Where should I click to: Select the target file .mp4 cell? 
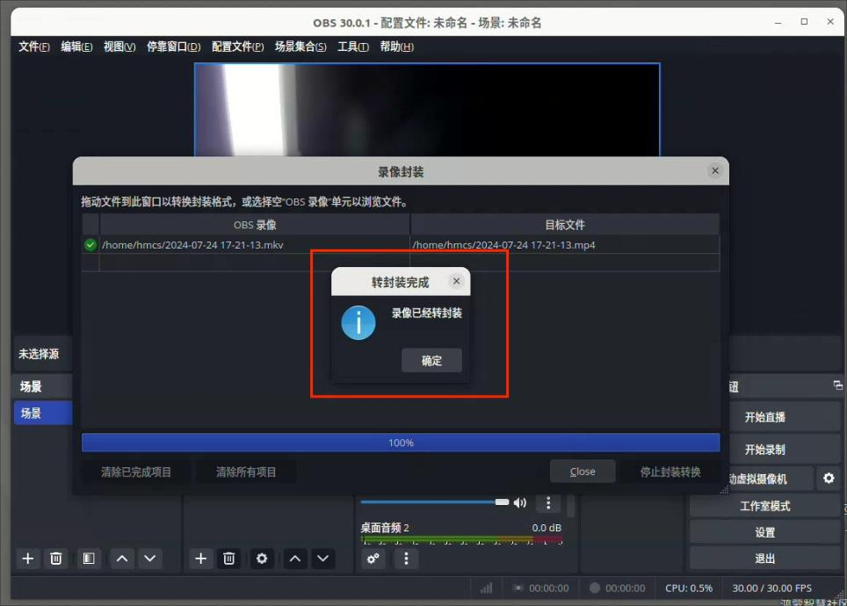565,245
